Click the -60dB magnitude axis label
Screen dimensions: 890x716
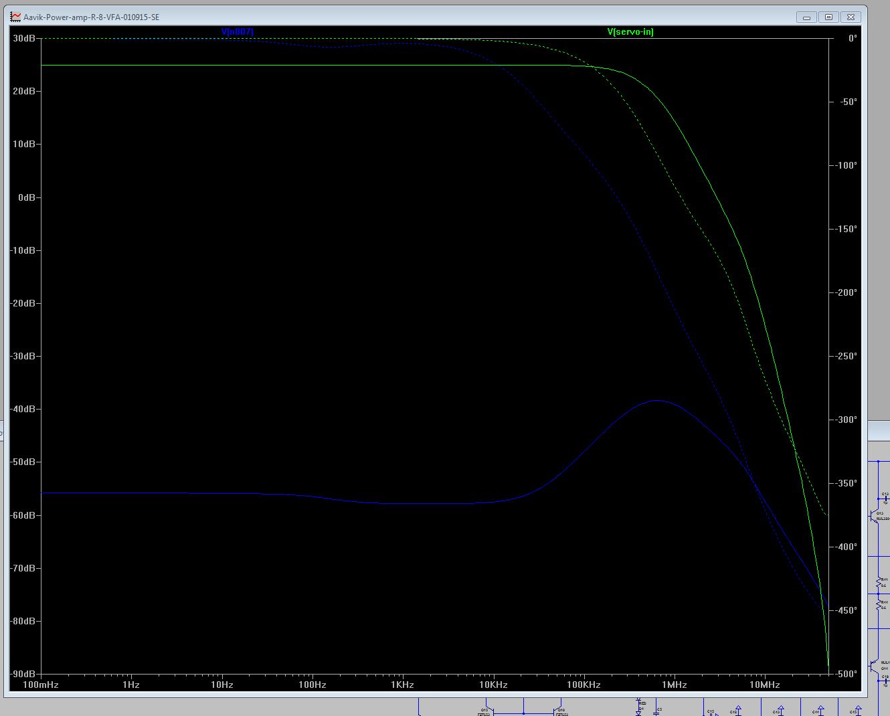coord(23,515)
